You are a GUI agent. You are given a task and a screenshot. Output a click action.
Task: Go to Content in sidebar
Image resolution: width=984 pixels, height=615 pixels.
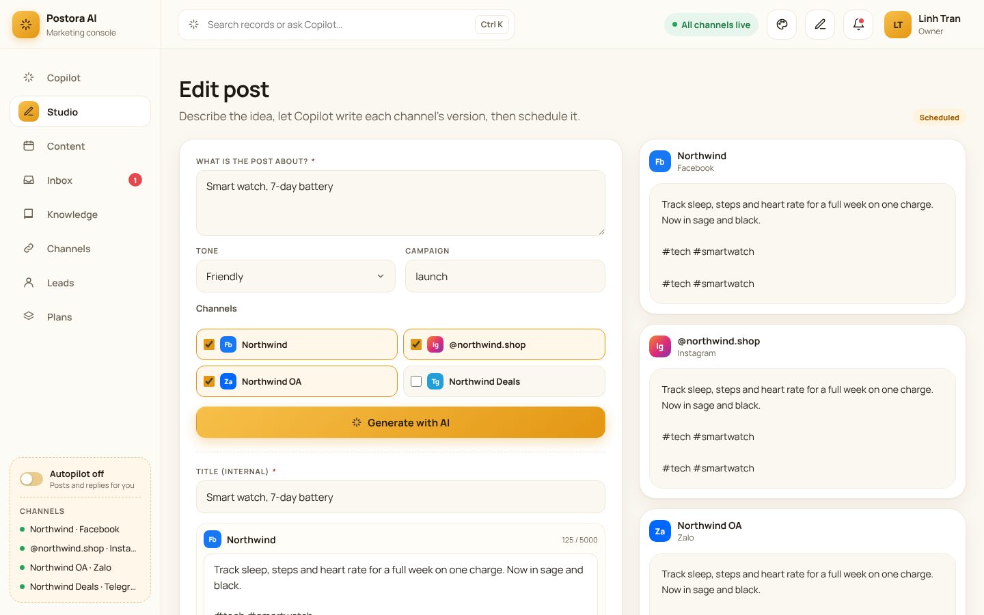click(x=80, y=146)
